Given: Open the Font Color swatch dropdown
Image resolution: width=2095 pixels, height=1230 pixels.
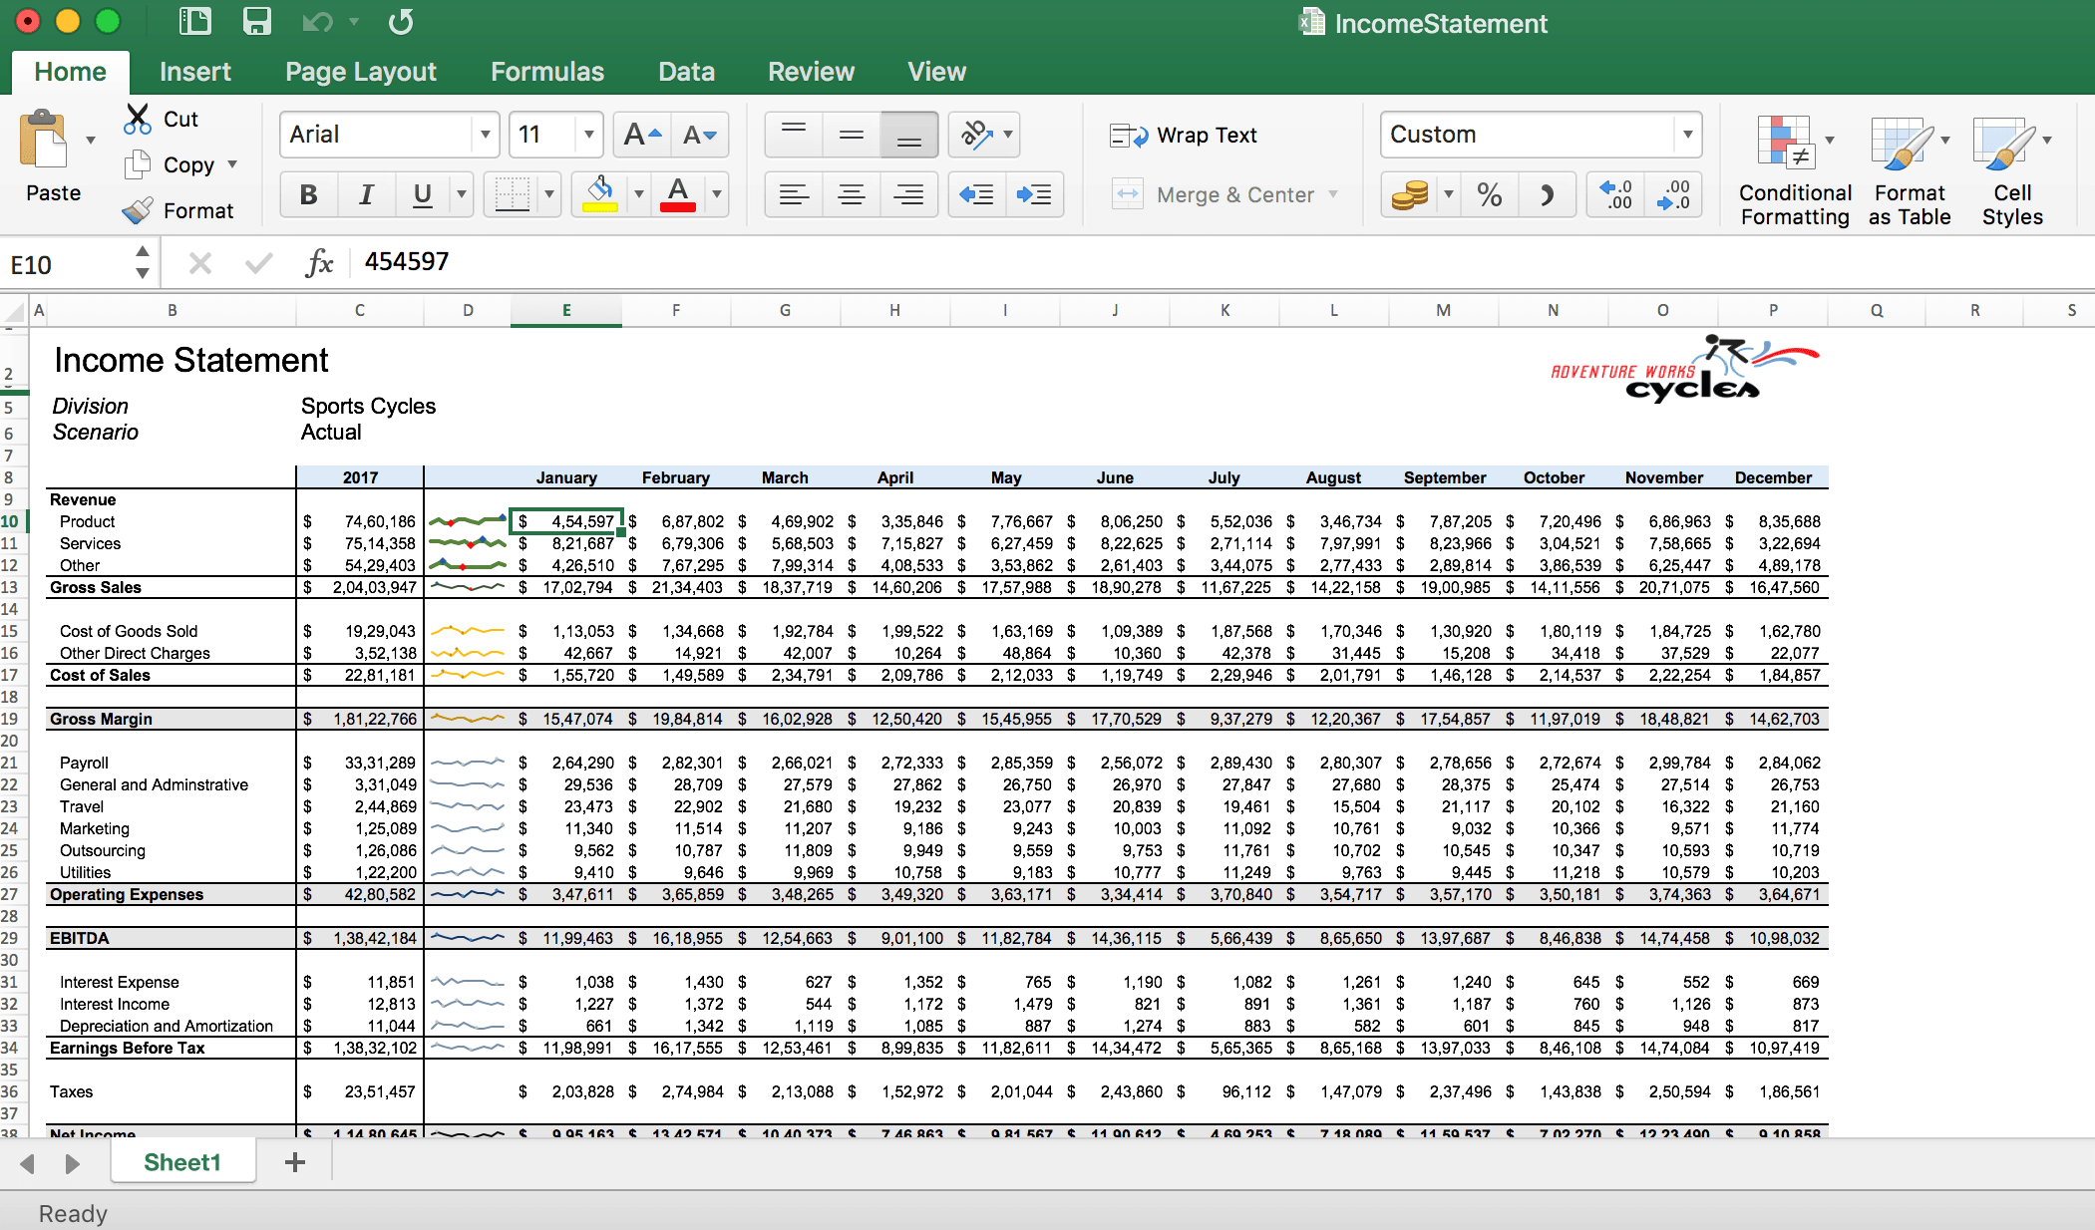Looking at the screenshot, I should [717, 194].
